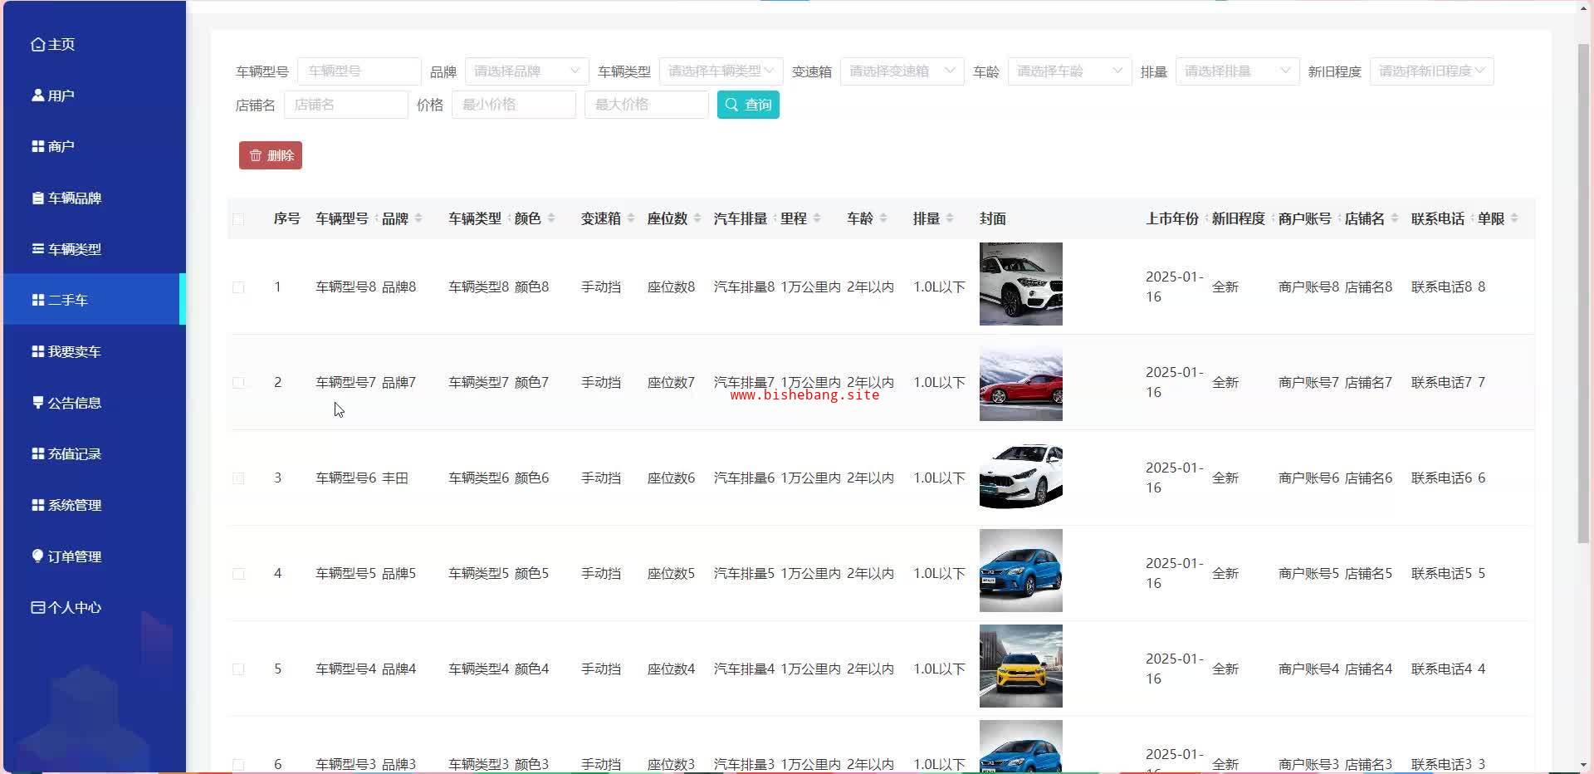
Task: Toggle the select-all checkbox in table header
Action: click(x=238, y=219)
